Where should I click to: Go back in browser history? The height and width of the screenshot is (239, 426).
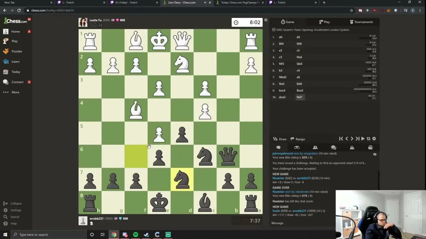click(x=5, y=10)
